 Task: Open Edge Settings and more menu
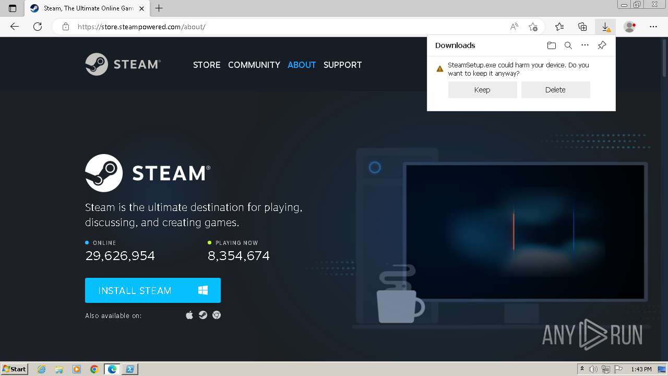(653, 27)
